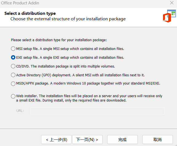This screenshot has width=177, height=146.
Task: Click the 'Select a distribution type' heading
Action: point(30,13)
